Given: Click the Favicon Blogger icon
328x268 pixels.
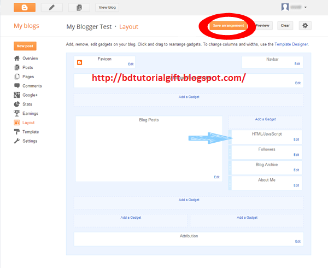Looking at the screenshot, I should point(79,62).
